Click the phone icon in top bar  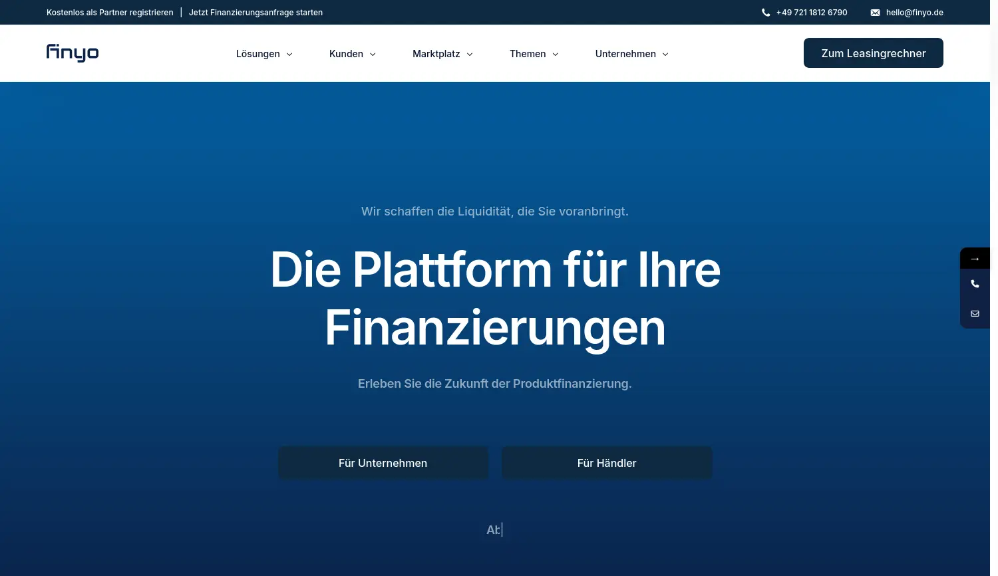766,13
